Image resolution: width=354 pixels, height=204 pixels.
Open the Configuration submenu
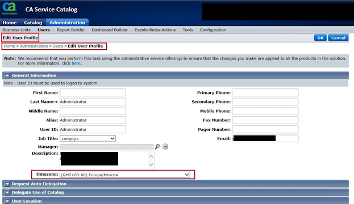point(213,30)
